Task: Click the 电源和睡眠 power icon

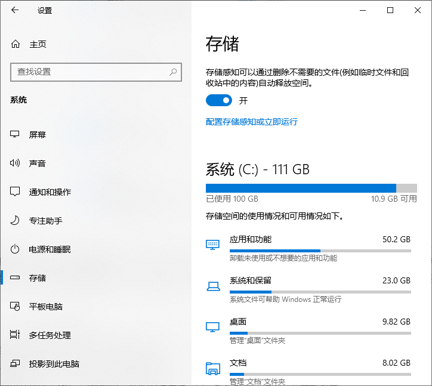Action: coord(15,249)
